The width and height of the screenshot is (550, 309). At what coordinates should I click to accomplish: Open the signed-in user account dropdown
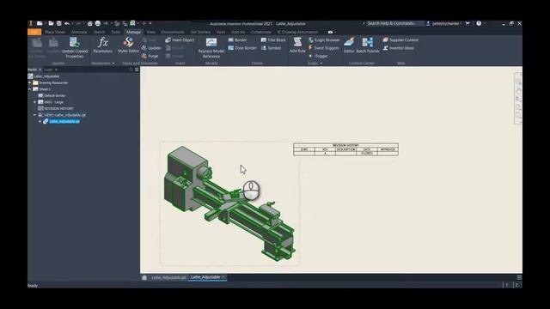click(x=444, y=23)
